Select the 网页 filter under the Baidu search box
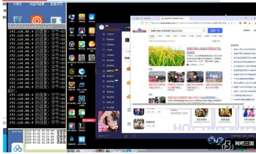The height and width of the screenshot is (154, 256). tap(152, 36)
